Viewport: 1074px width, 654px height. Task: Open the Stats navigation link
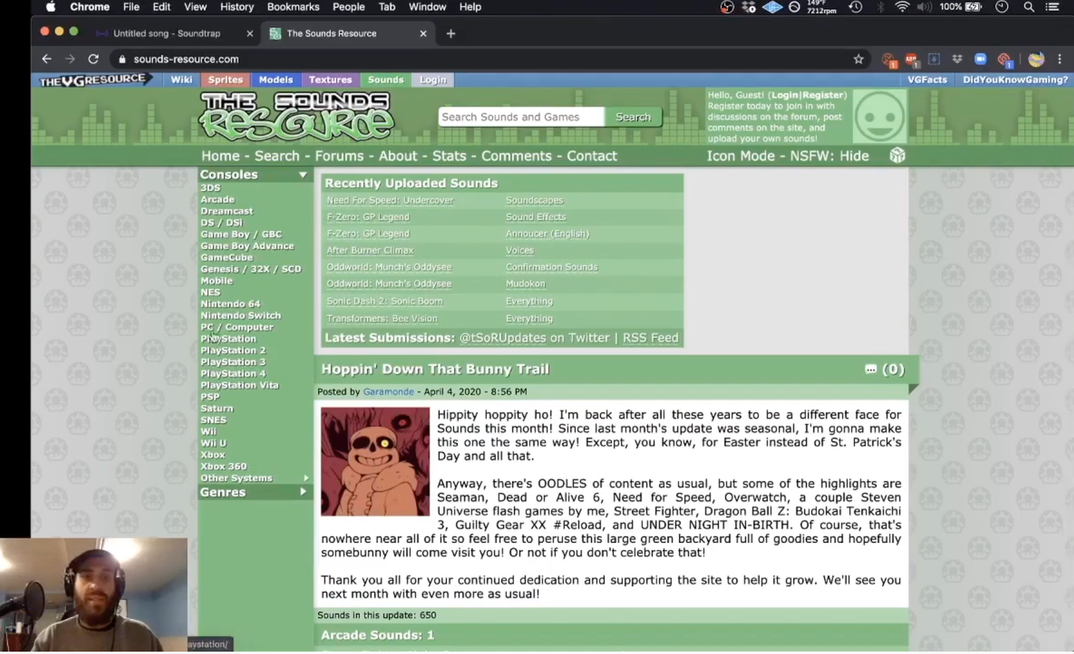449,155
